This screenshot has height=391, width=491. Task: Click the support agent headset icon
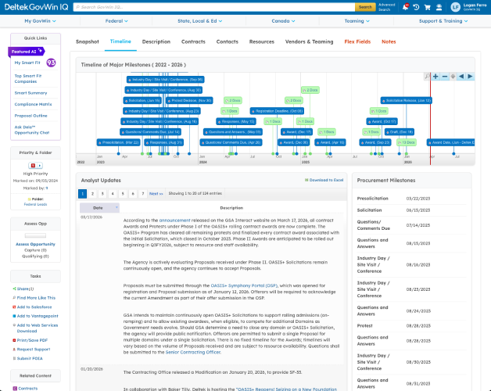439,7
